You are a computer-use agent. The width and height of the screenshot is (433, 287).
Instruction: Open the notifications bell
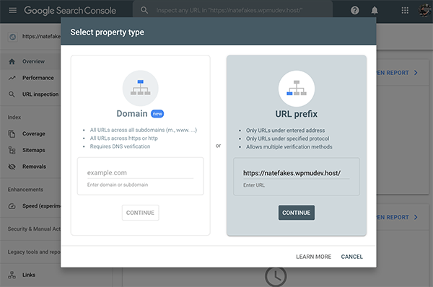click(375, 11)
